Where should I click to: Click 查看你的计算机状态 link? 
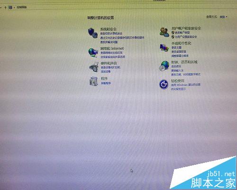[x=111, y=34]
